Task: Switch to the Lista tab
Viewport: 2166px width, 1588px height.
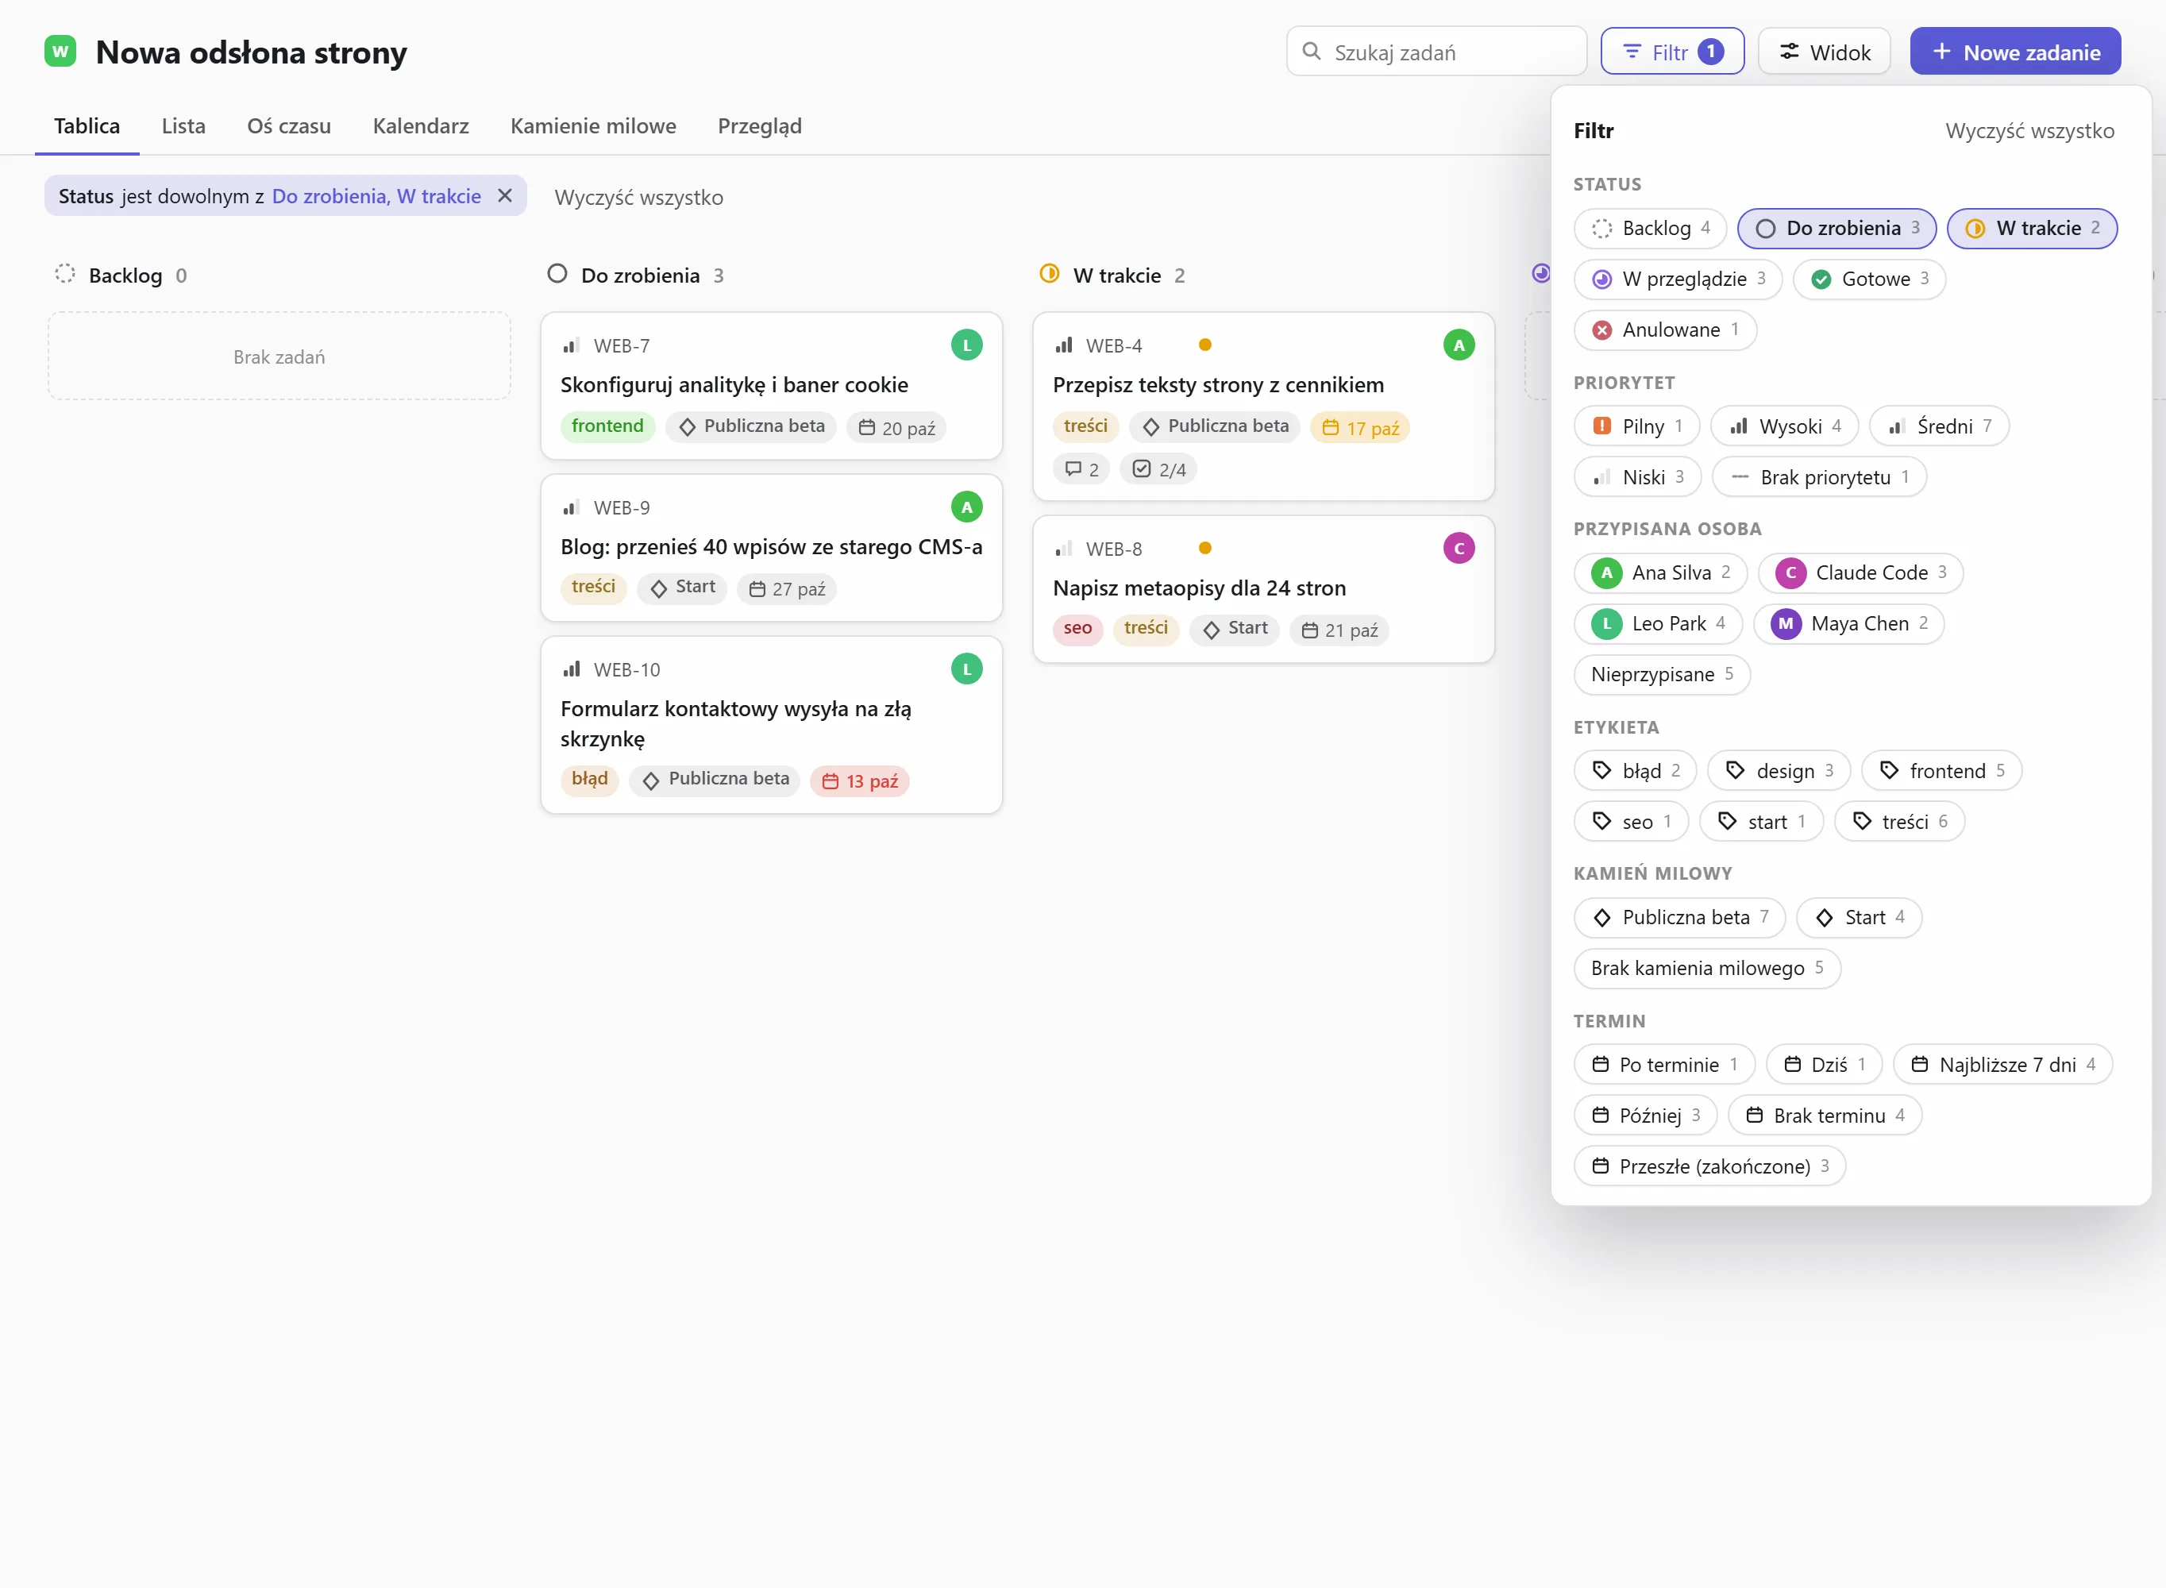Action: (183, 126)
